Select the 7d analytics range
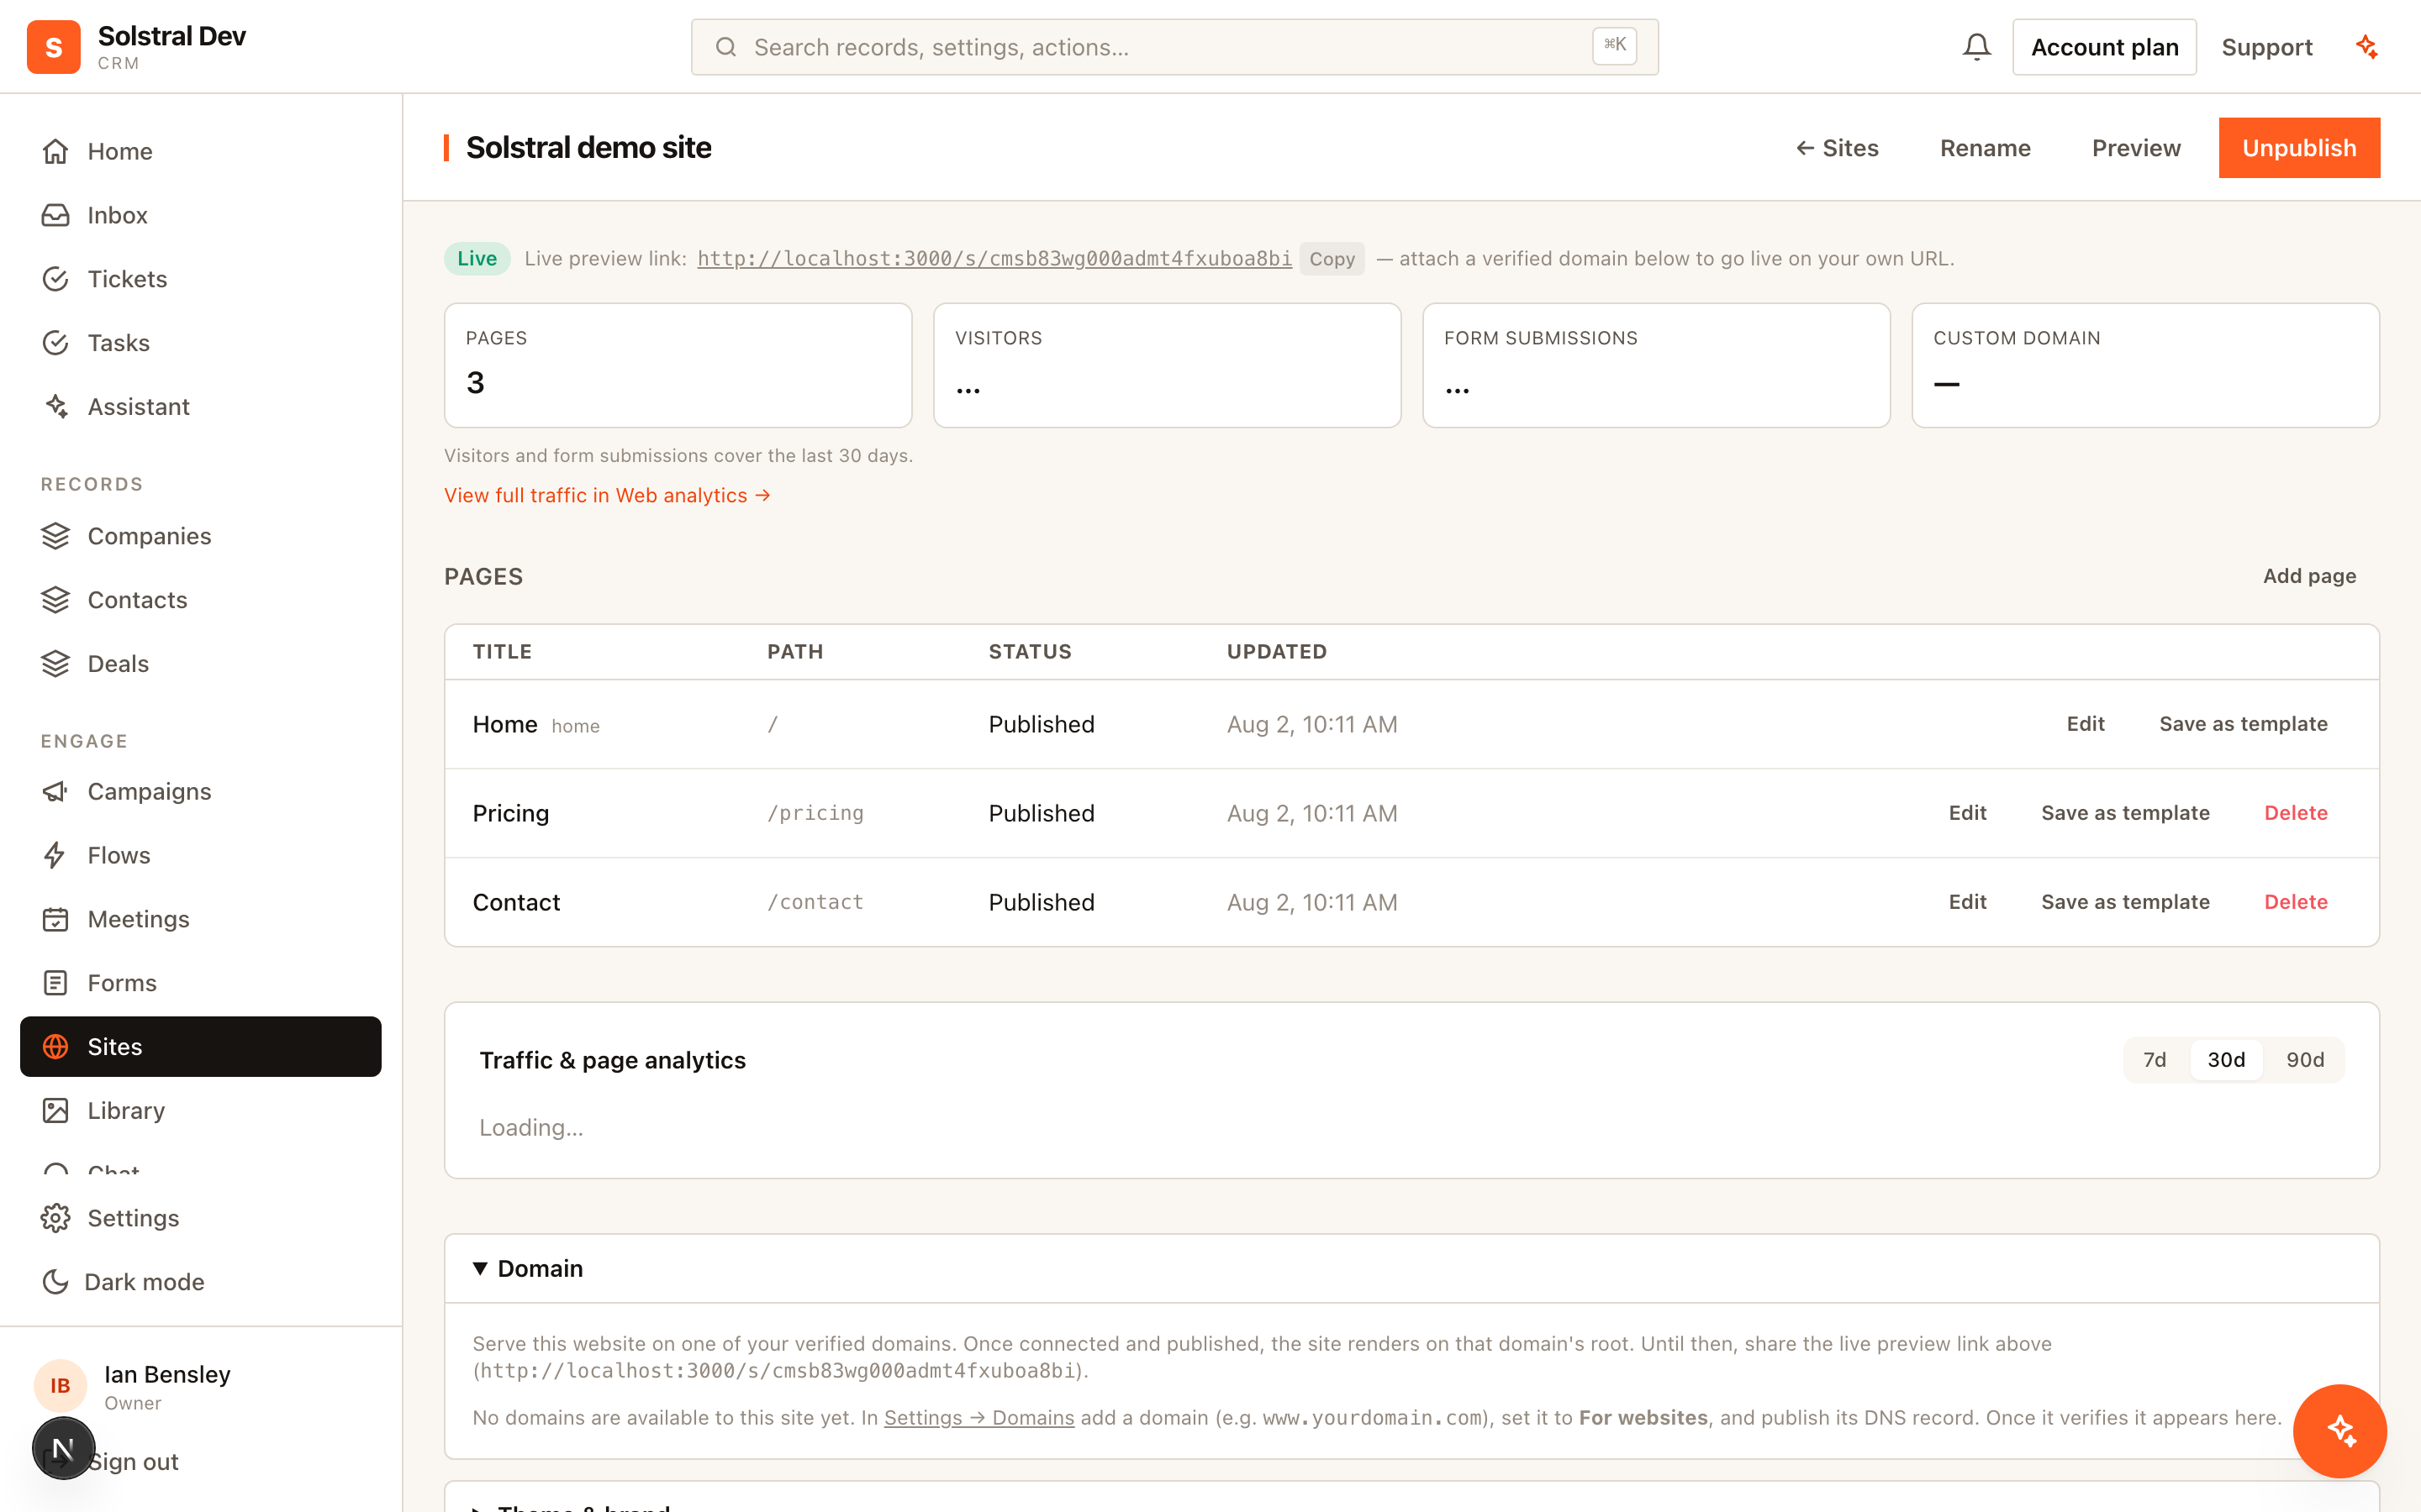This screenshot has height=1512, width=2421. pyautogui.click(x=2155, y=1060)
